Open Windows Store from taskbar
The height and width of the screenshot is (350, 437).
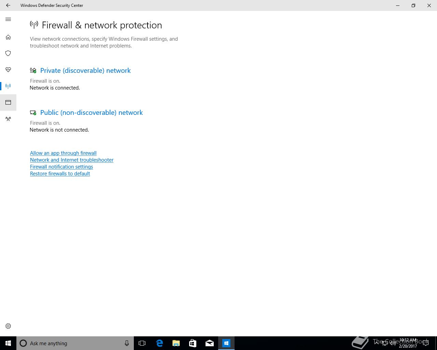click(193, 343)
